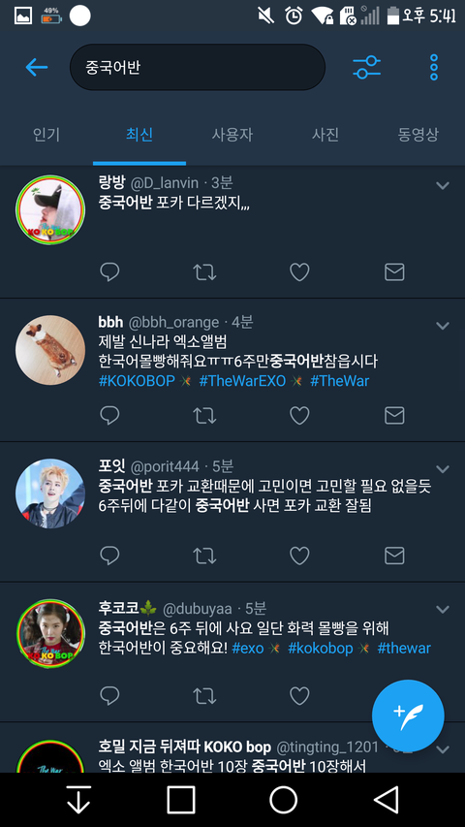465x827 pixels.
Task: Open the #TheWarEXO hashtag link
Action: point(242,381)
